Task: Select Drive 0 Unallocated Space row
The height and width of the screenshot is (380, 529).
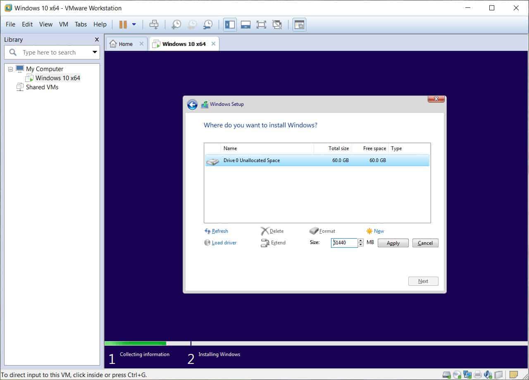Action: coord(317,160)
